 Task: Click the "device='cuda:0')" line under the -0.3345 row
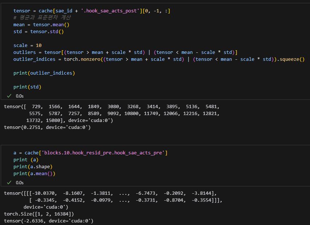pyautogui.click(x=46, y=207)
